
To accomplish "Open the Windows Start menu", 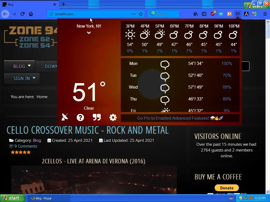I will 12,198.
